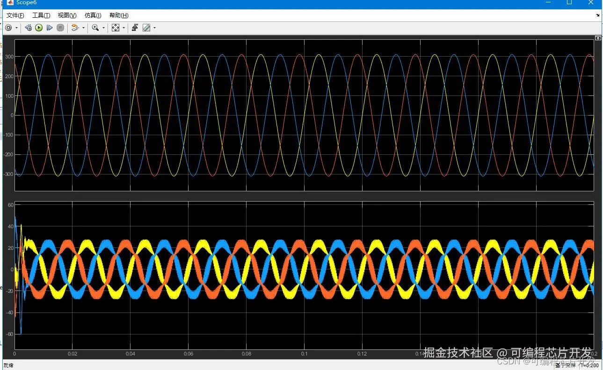Click the toolbar overflow arrow at right
Viewport: 603px width, 370px height.
click(x=598, y=15)
